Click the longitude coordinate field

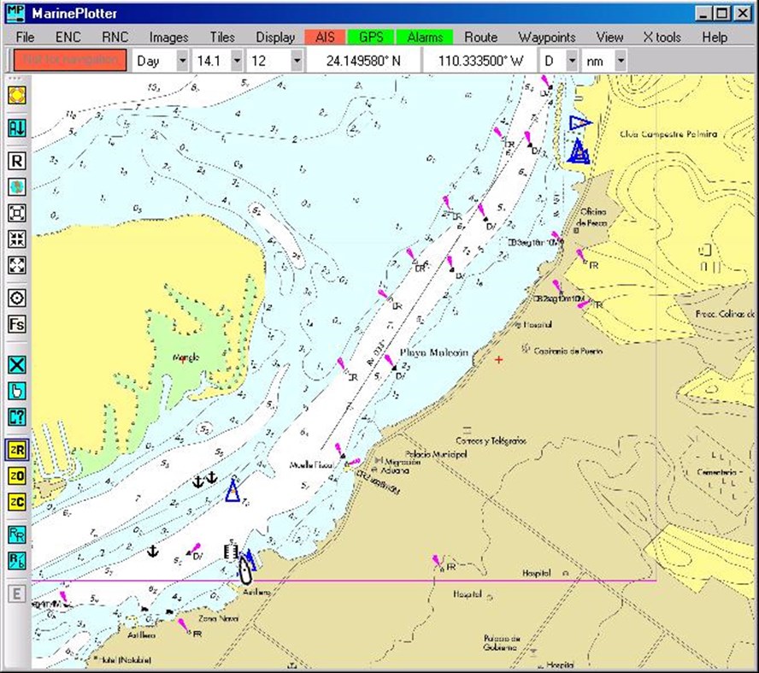click(480, 61)
